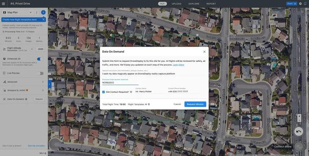Click the Data On Demand drone icon

pyautogui.click(x=4, y=99)
